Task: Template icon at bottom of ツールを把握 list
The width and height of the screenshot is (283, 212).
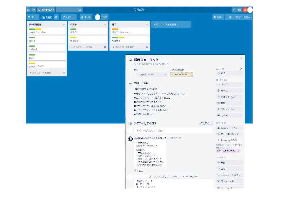Action: coord(64,73)
